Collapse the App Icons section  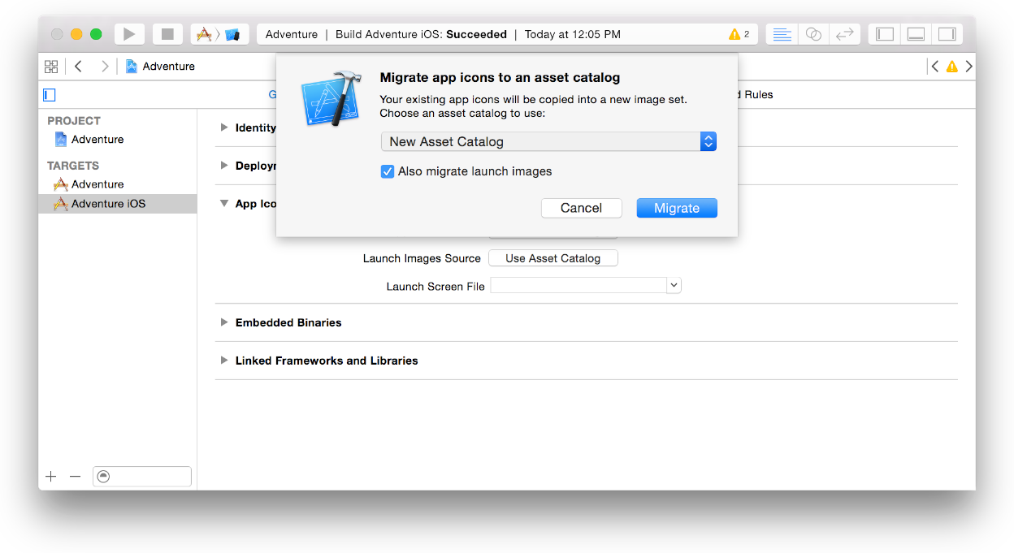point(224,204)
